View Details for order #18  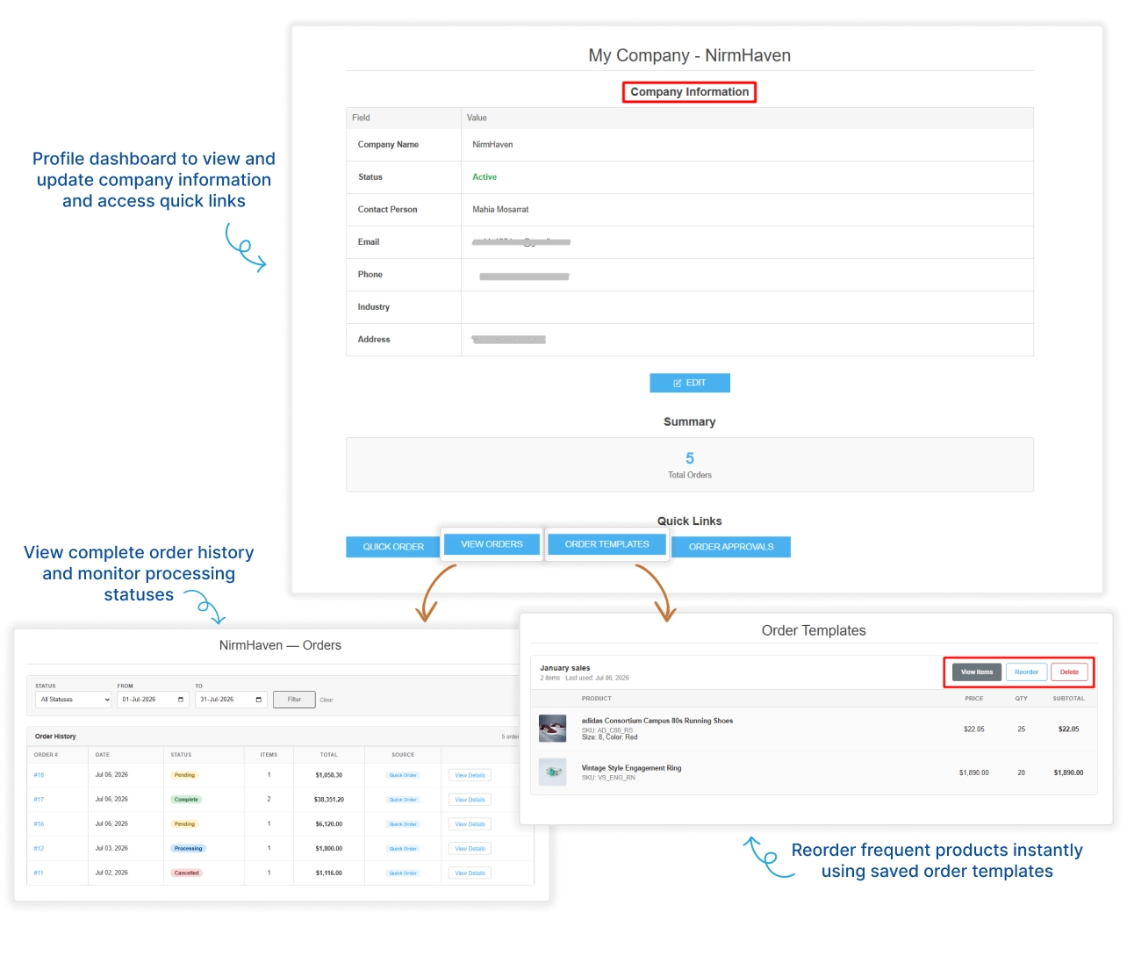tap(470, 775)
